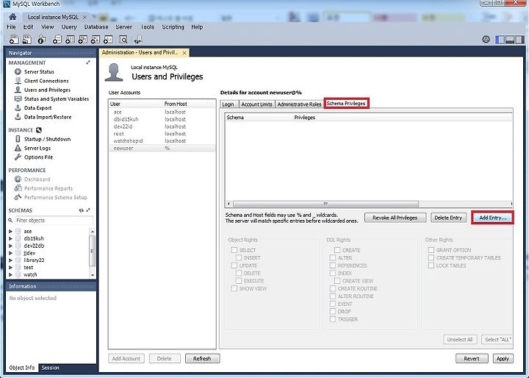The image size is (529, 378).
Task: Expand the ace schema
Action: click(10, 232)
